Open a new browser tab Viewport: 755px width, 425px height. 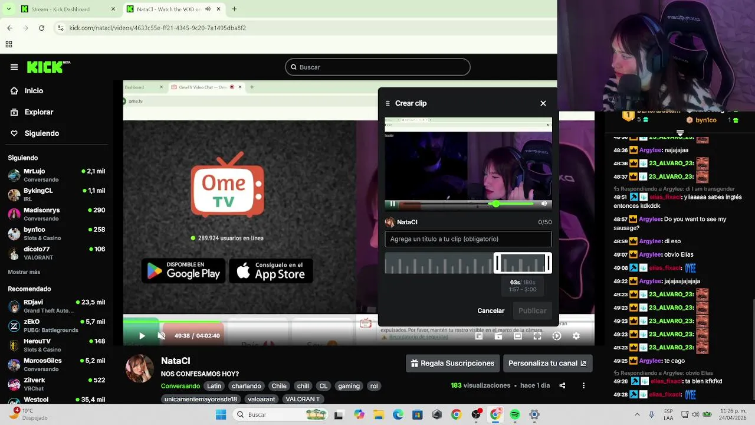[234, 9]
